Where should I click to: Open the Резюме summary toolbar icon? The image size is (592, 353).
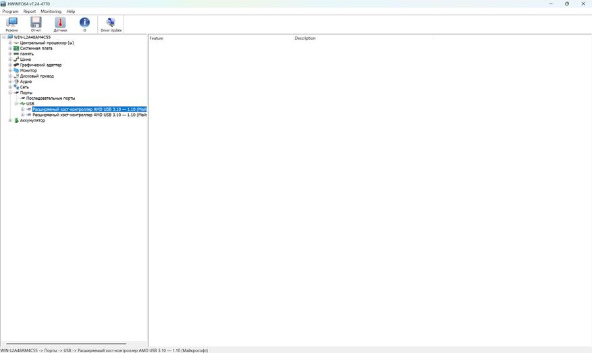[11, 23]
